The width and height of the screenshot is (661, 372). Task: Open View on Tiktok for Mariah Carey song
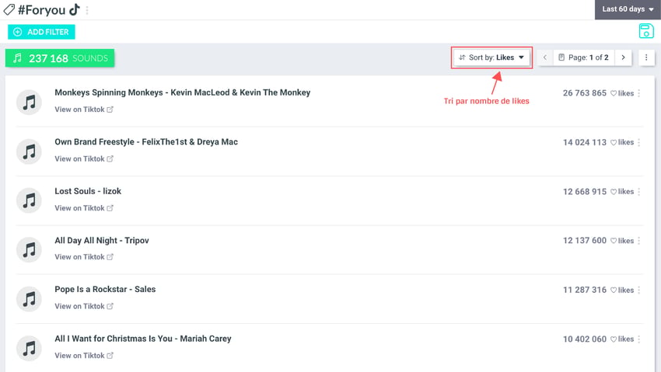(84, 355)
